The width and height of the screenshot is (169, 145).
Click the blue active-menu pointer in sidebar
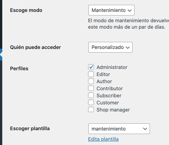(1, 54)
